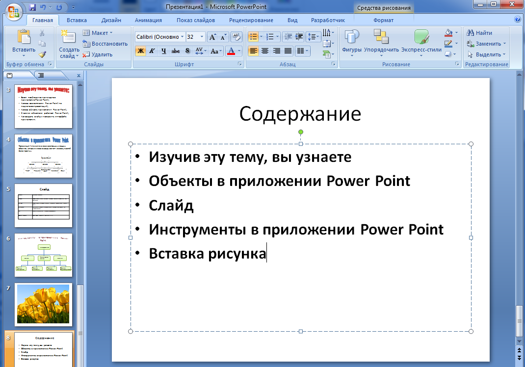This screenshot has height=367, width=525.
Task: Decrease font size with small A
Action: coord(223,37)
